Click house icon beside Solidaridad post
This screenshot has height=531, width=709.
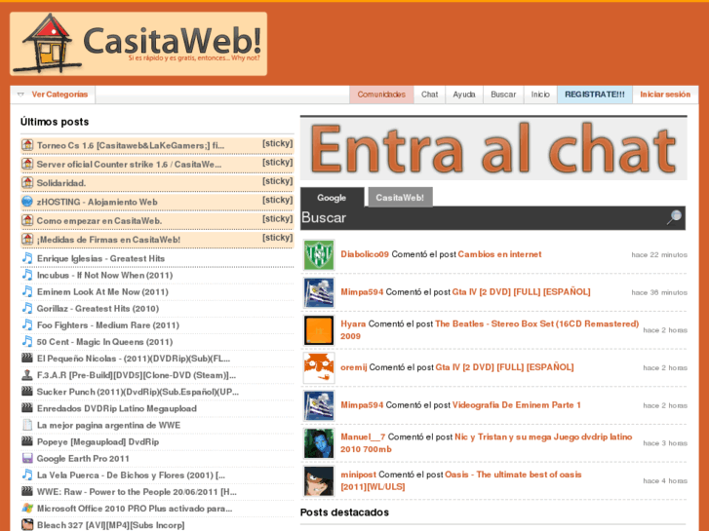click(27, 183)
